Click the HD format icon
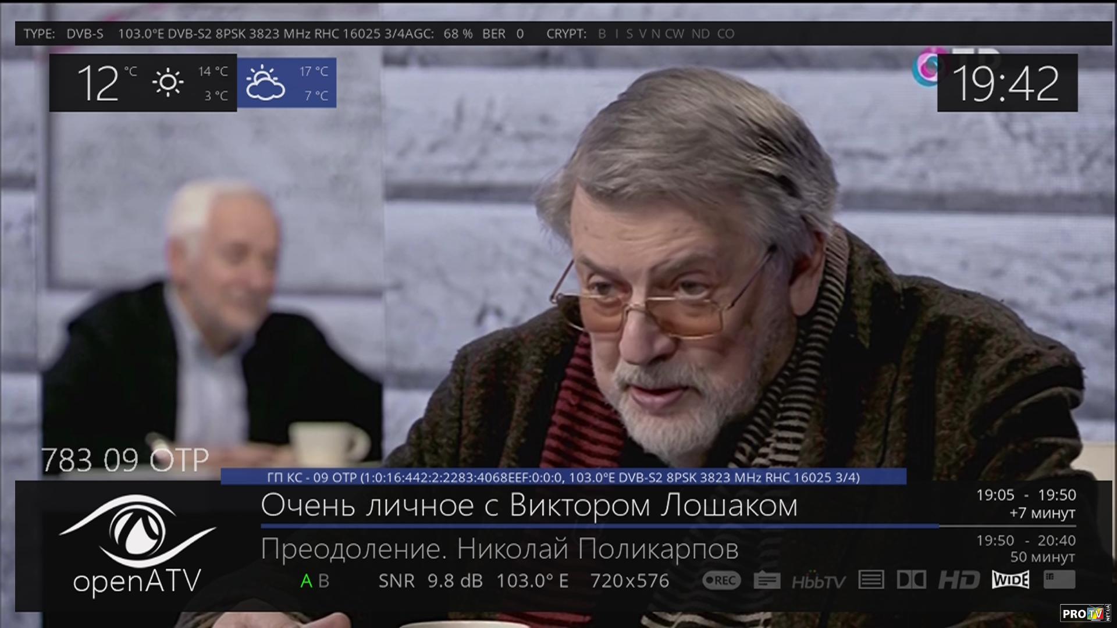The width and height of the screenshot is (1117, 628). (x=959, y=580)
